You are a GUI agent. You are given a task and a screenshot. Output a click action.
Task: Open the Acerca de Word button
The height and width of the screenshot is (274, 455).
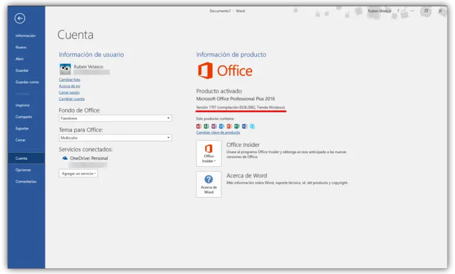[209, 184]
